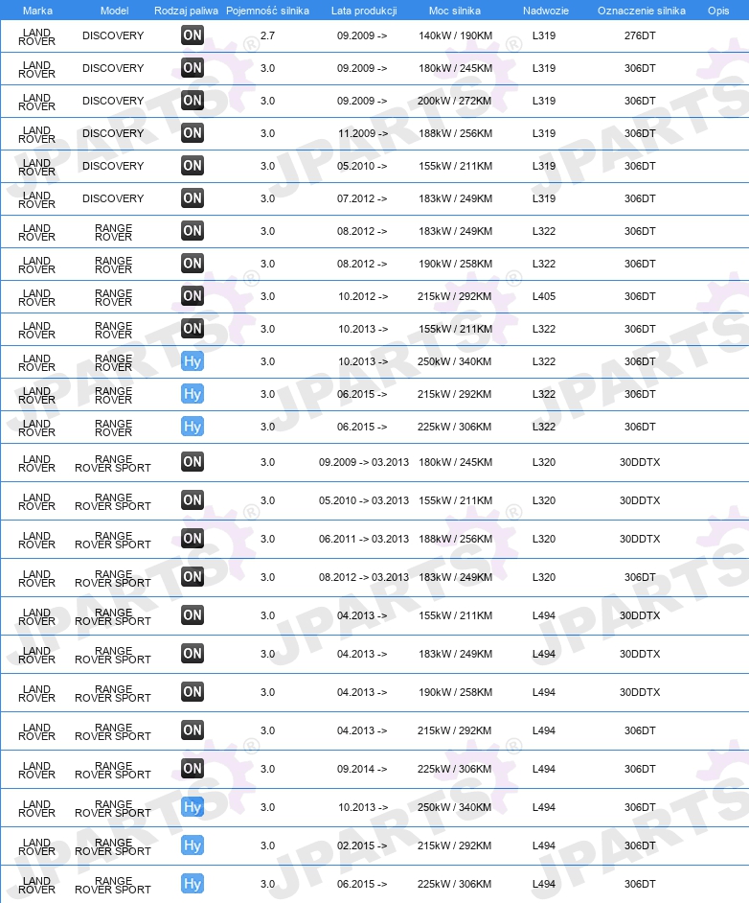Click the ON icon in the Discovery 180kW / 245KM row
749x903 pixels.
[x=193, y=68]
